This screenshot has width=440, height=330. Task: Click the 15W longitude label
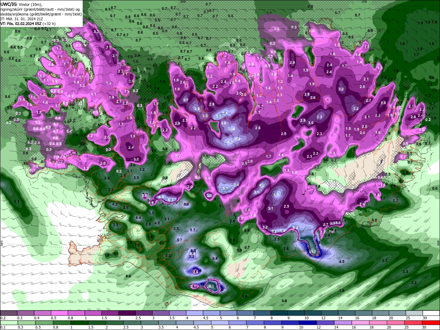pos(365,2)
